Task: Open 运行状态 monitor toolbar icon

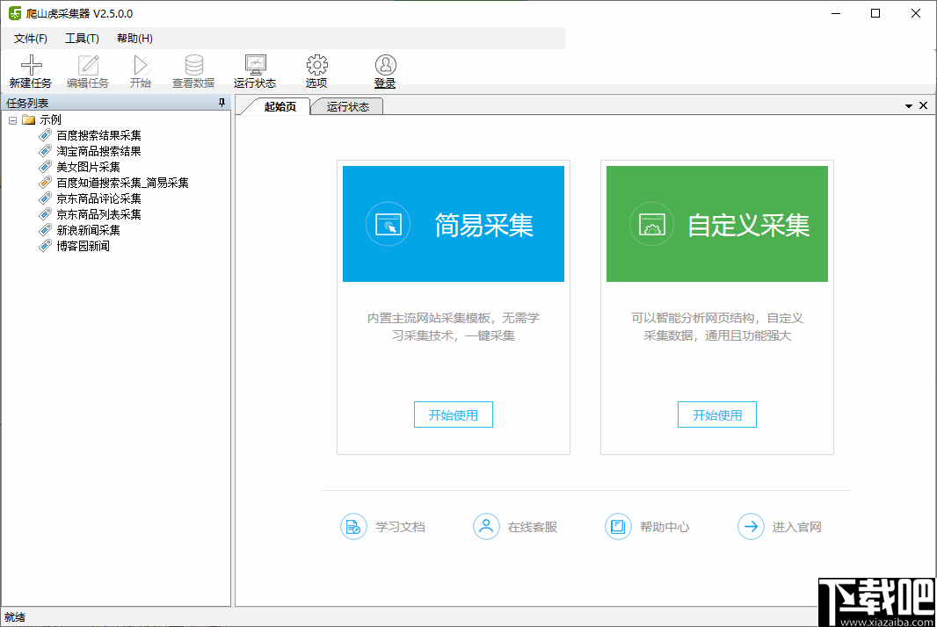Action: 255,64
